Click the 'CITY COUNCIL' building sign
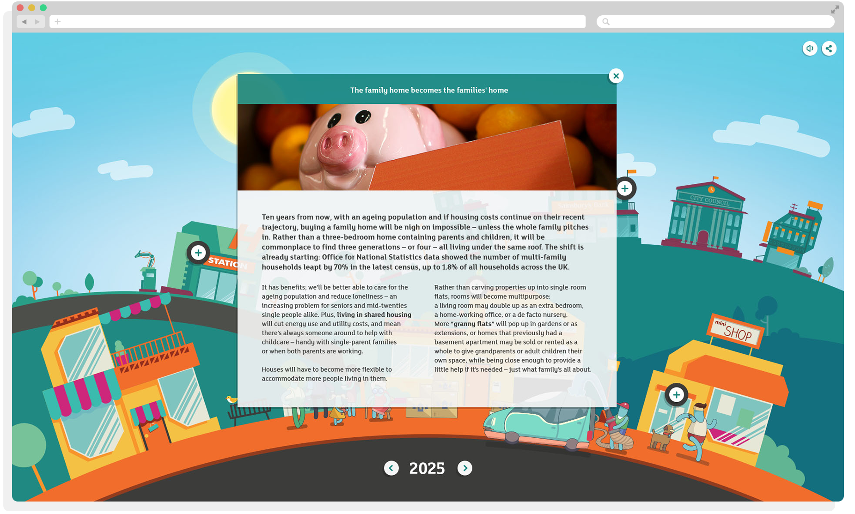This screenshot has height=514, width=855. point(710,200)
